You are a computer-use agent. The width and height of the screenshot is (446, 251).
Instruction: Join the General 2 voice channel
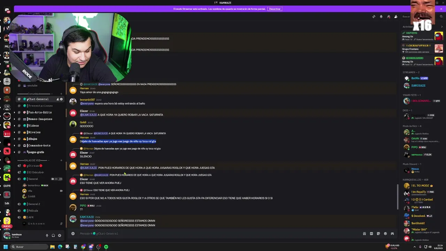click(40, 204)
